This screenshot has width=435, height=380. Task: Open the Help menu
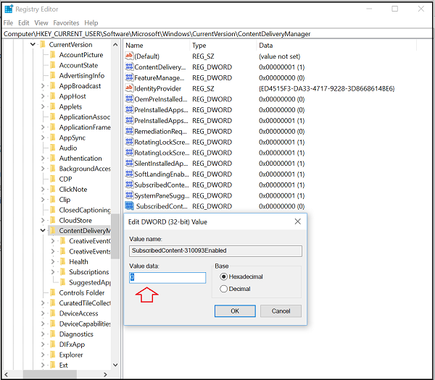pyautogui.click(x=91, y=22)
